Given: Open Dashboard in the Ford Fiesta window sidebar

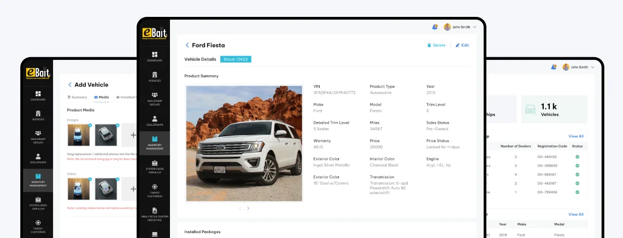Looking at the screenshot, I should pos(155,57).
